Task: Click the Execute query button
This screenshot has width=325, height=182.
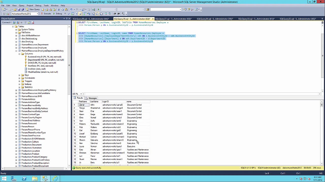Action: click(x=46, y=14)
